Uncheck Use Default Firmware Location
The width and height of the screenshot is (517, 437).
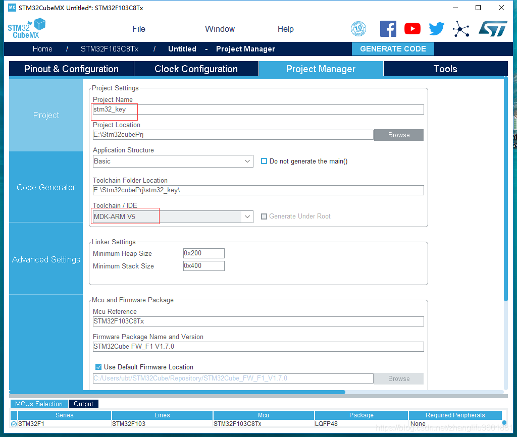coord(98,367)
